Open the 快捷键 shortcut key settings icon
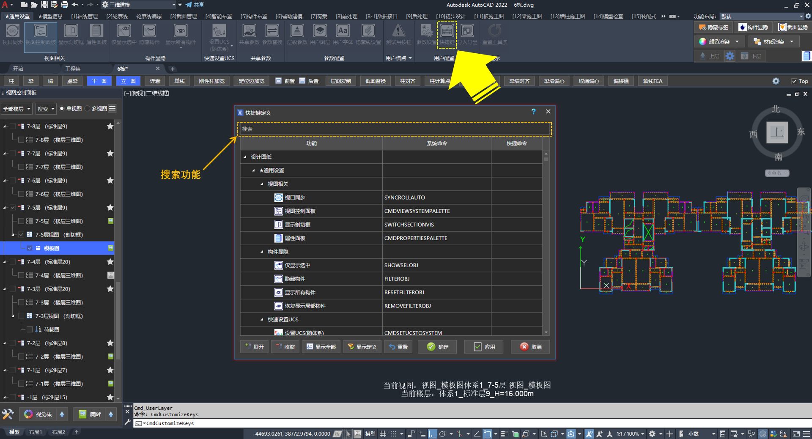Image resolution: width=812 pixels, height=439 pixels. click(447, 34)
